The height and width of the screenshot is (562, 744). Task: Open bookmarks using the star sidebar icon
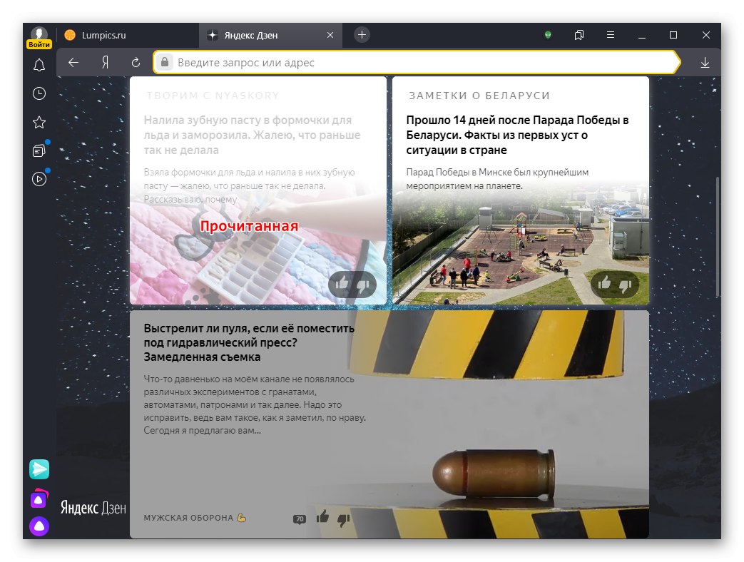pyautogui.click(x=39, y=122)
